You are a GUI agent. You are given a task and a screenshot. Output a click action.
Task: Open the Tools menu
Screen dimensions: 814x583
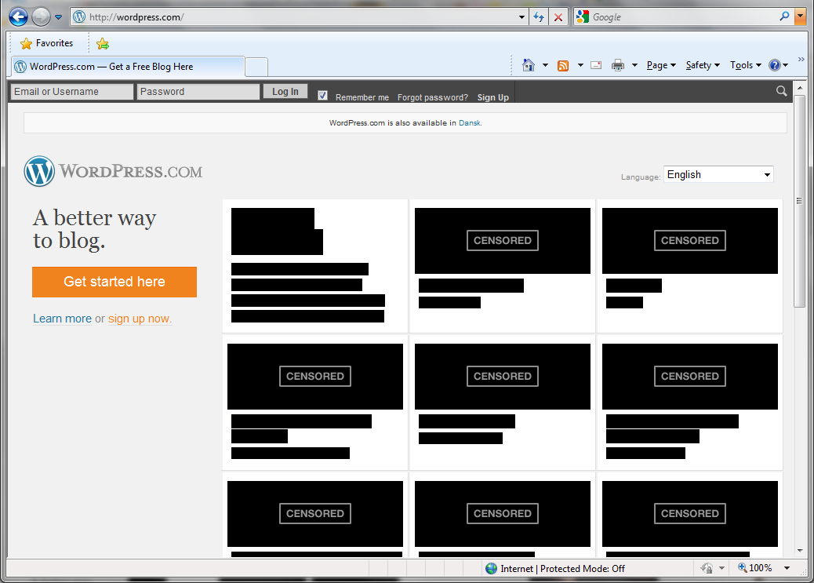[x=746, y=65]
